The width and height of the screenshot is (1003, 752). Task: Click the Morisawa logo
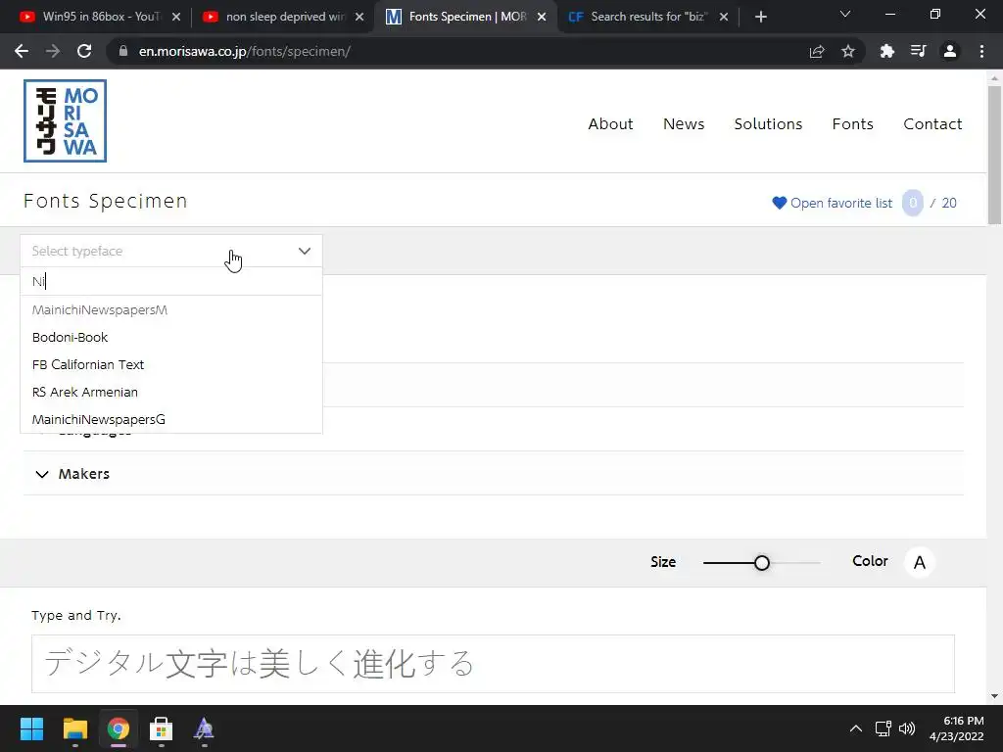tap(65, 120)
